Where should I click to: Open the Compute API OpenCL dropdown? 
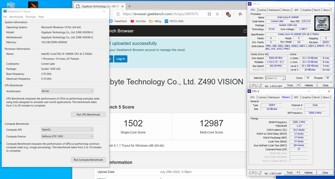click(67, 129)
